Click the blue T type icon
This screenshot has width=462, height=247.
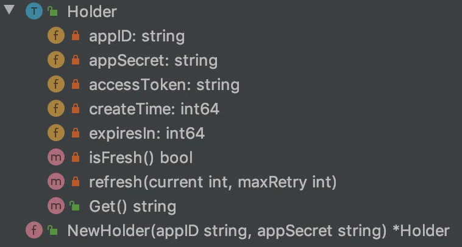(34, 11)
